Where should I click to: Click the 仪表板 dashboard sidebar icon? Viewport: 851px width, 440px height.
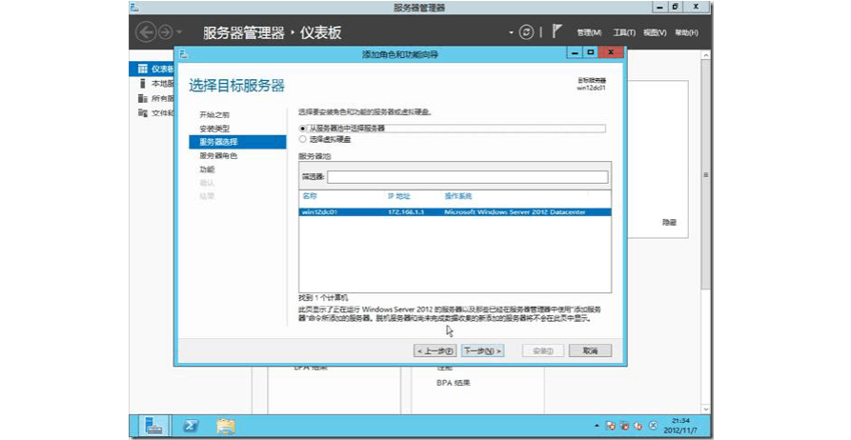[143, 70]
